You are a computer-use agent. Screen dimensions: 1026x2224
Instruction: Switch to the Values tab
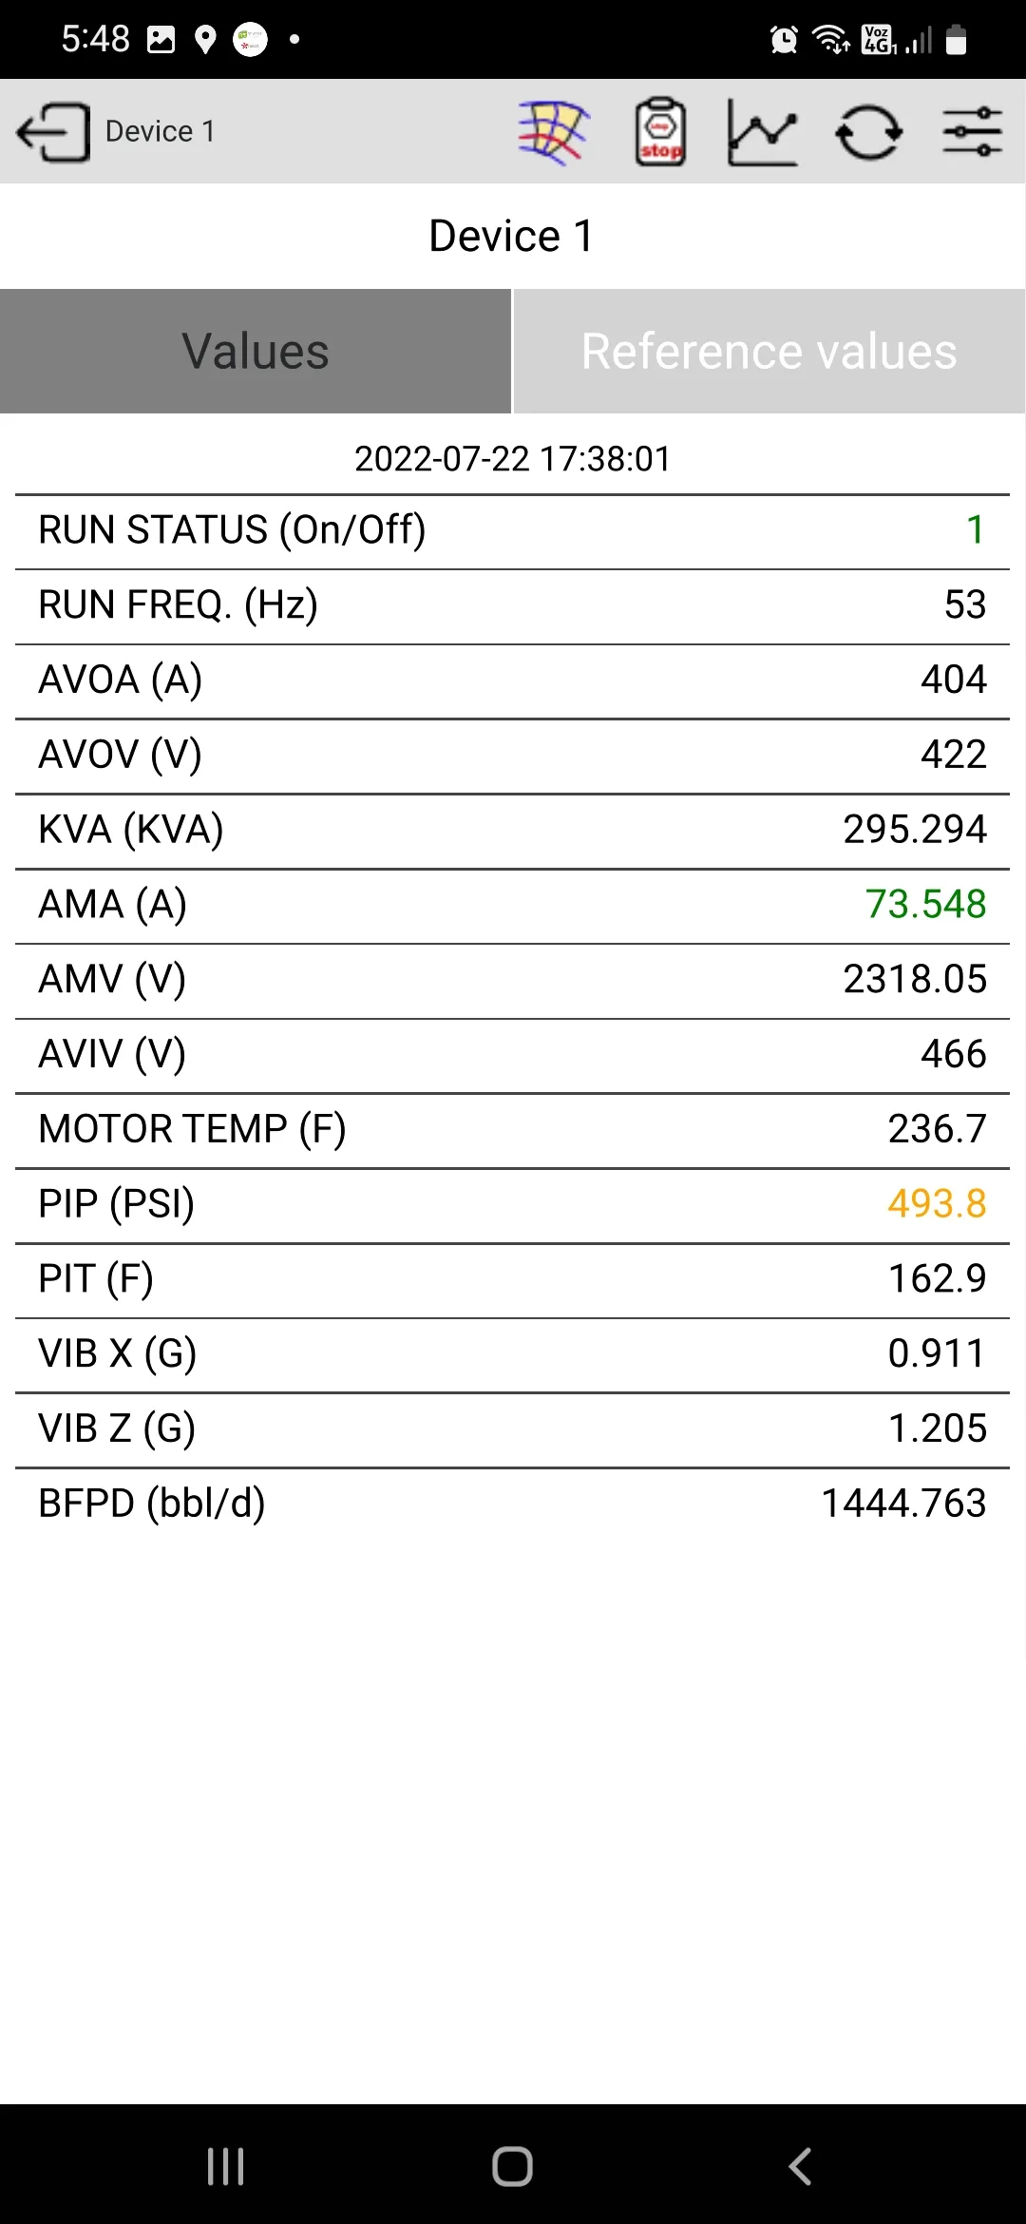click(256, 351)
